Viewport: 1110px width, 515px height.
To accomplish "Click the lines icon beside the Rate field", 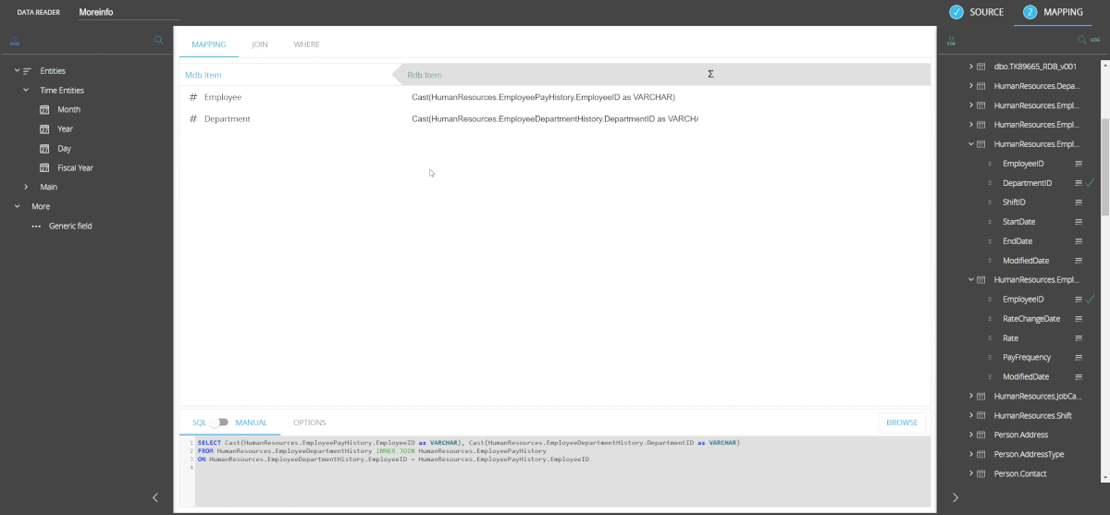I will [1079, 338].
